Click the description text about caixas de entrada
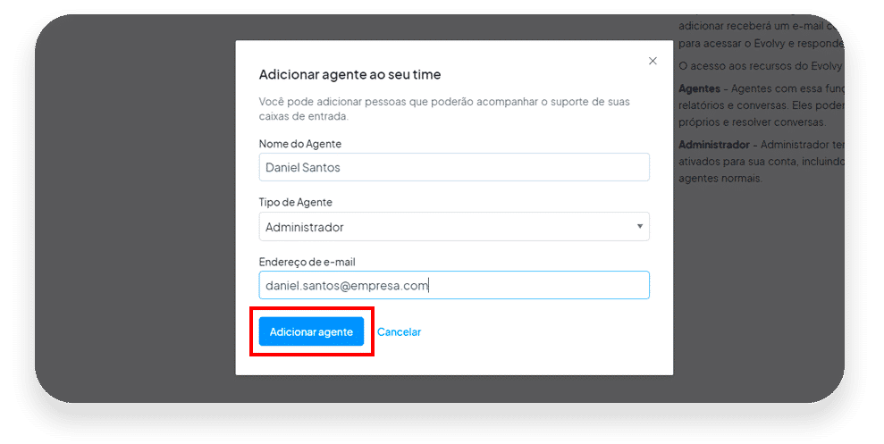 pyautogui.click(x=444, y=109)
